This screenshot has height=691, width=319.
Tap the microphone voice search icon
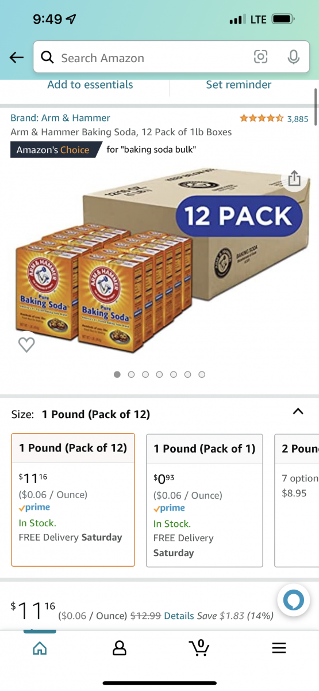coord(293,57)
